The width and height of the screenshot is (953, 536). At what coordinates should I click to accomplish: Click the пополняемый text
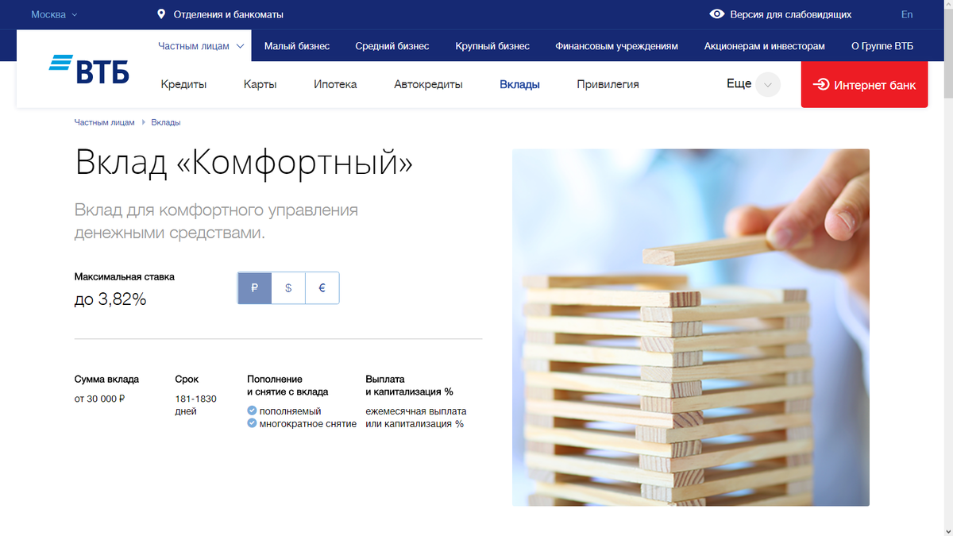tap(291, 411)
